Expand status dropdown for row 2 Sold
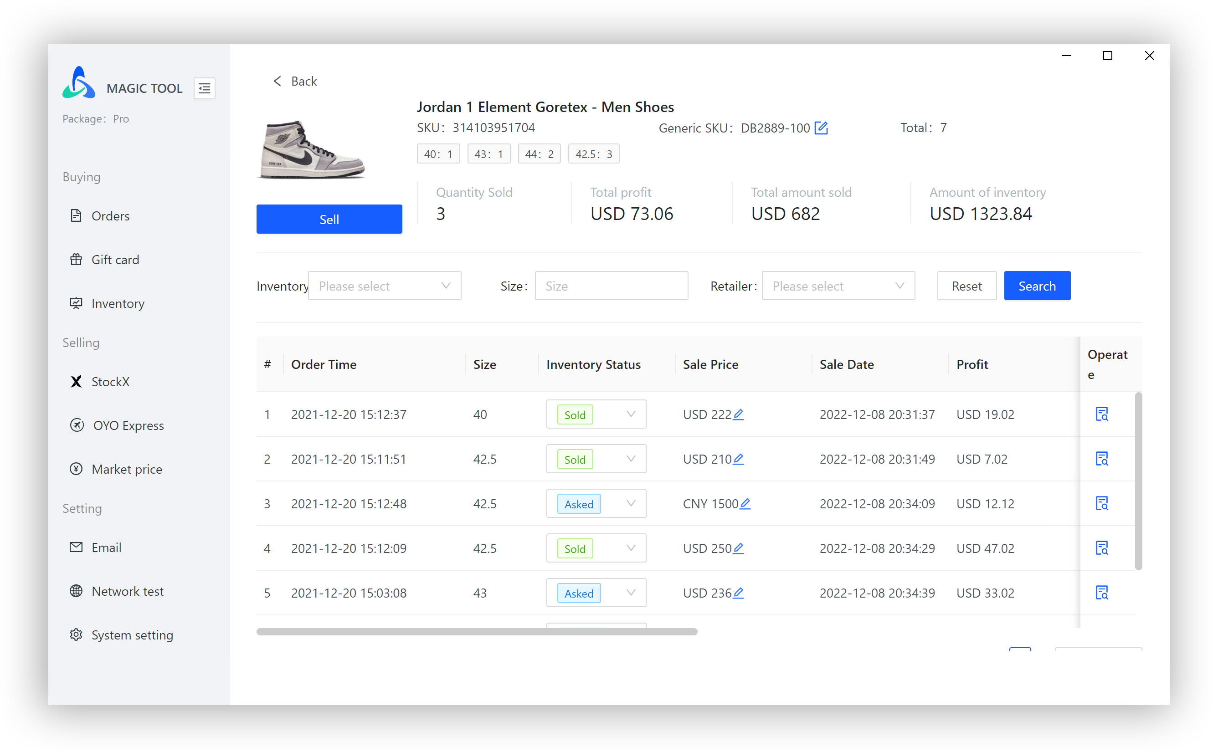 click(x=630, y=459)
